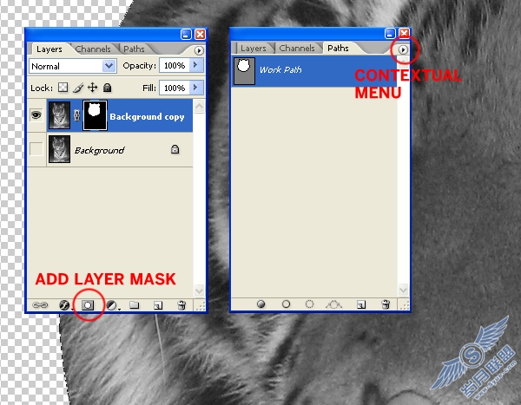Lock layer position
The image size is (521, 405).
(92, 88)
